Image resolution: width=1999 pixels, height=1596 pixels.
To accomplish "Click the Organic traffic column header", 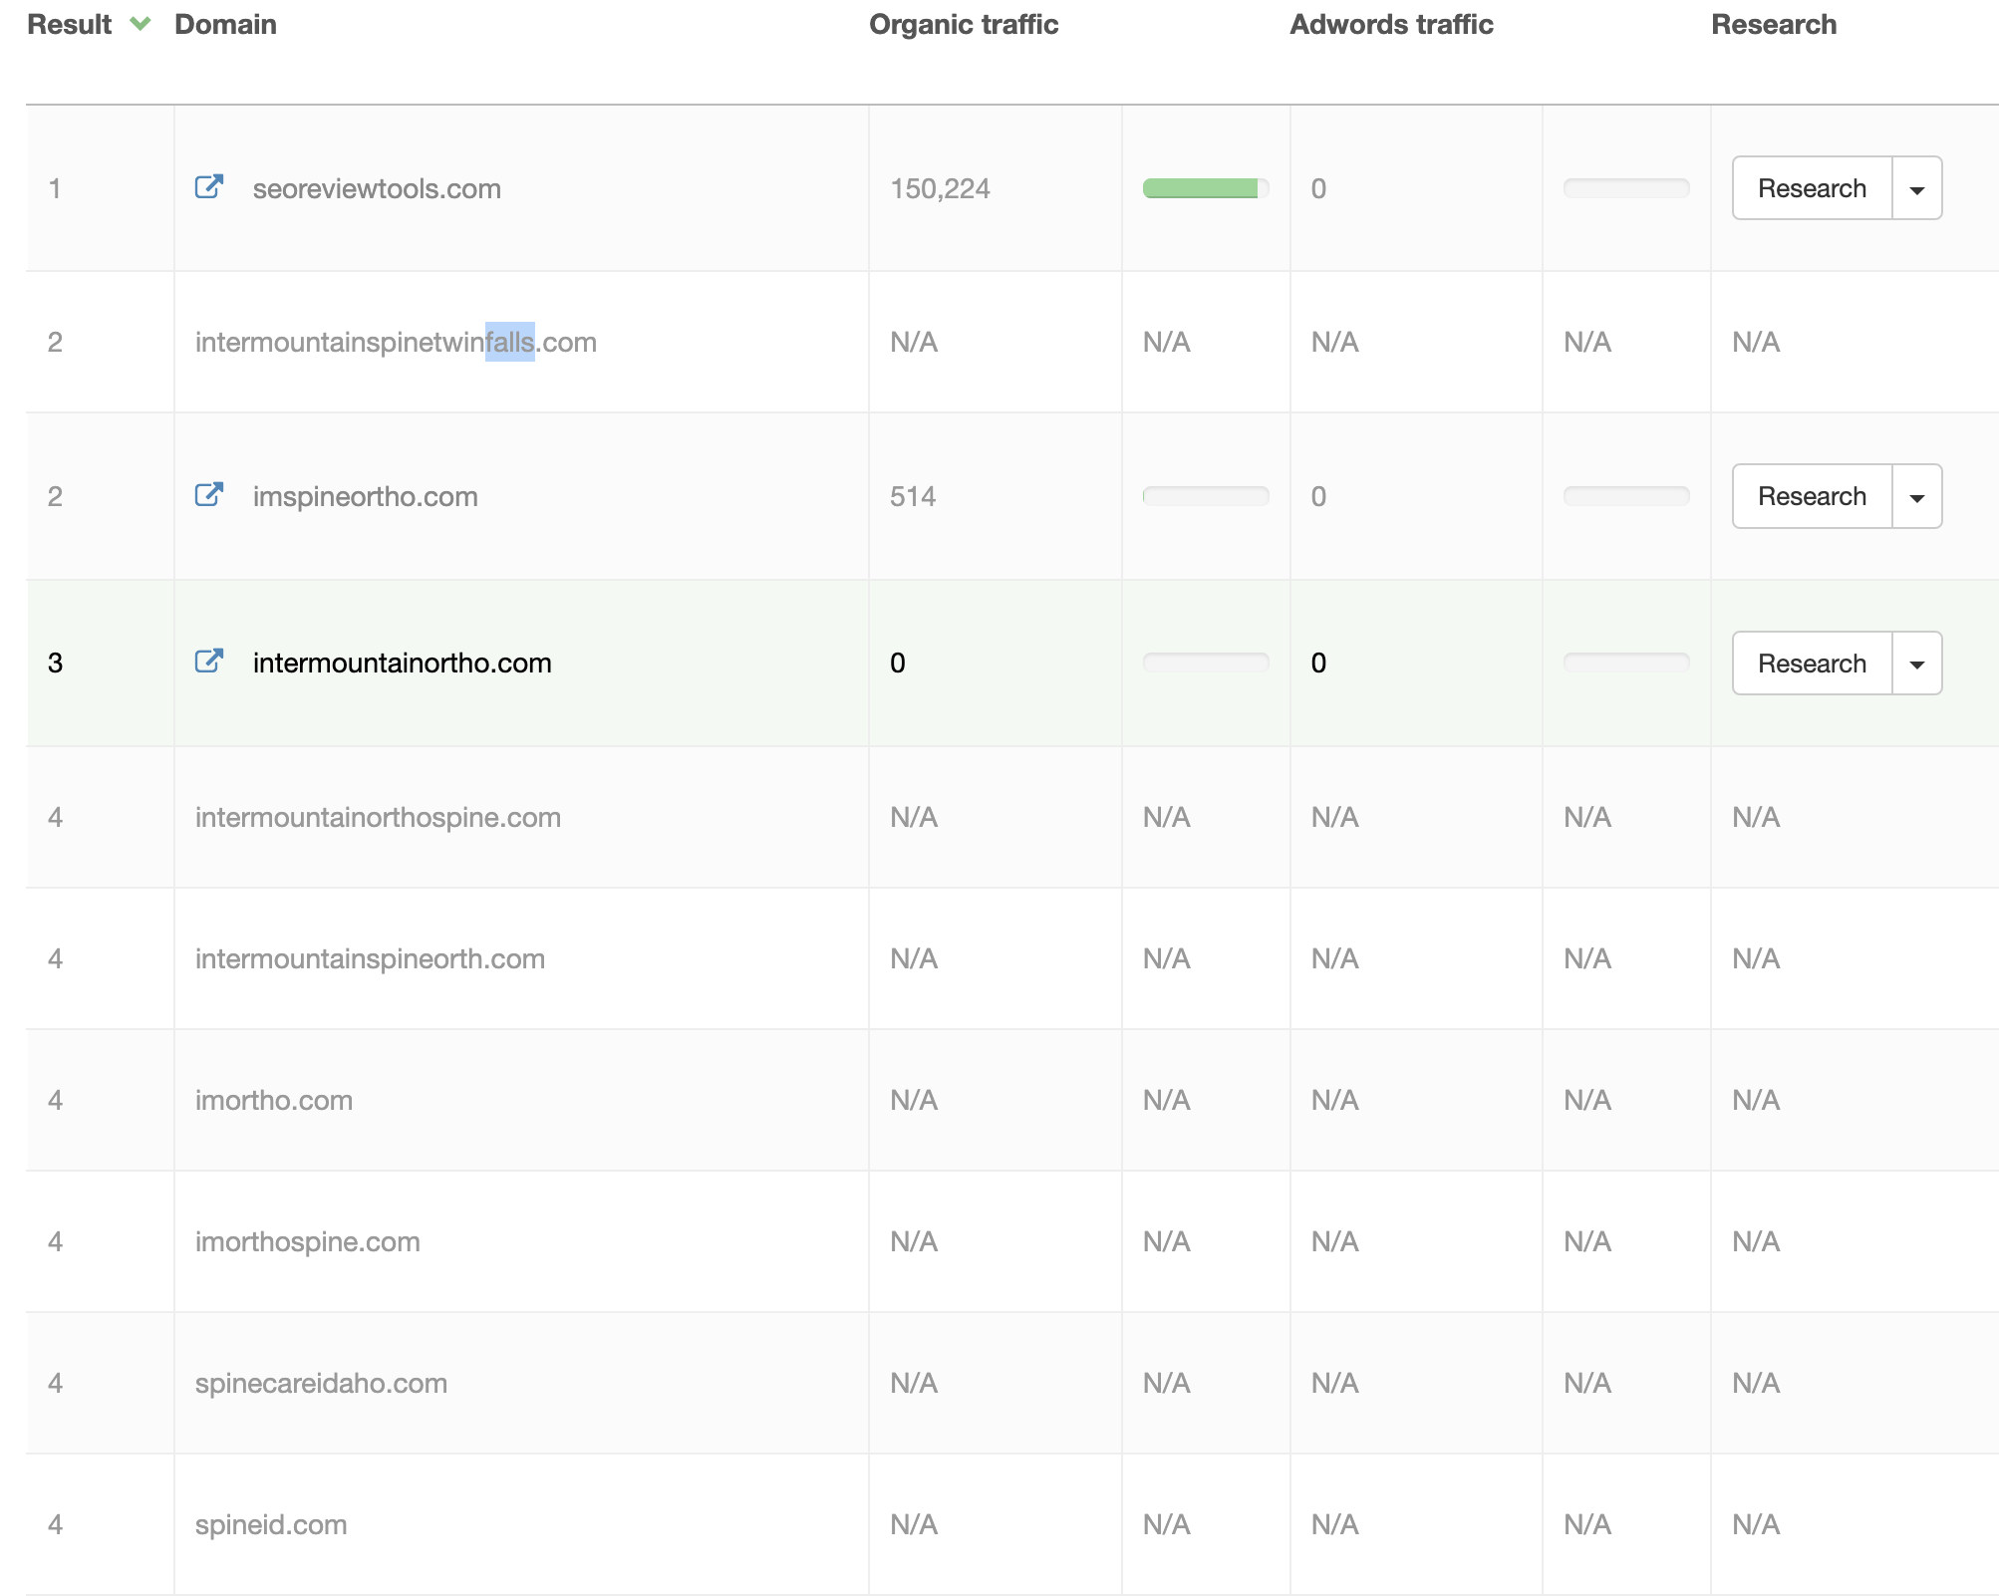I will [x=963, y=25].
